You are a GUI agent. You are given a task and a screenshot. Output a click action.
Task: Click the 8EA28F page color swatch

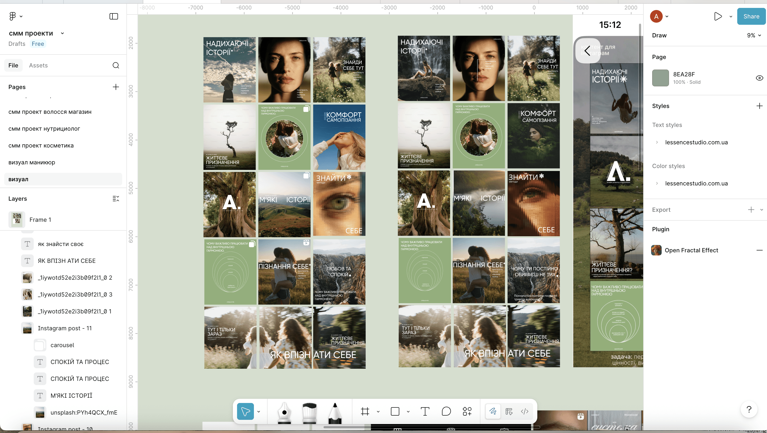[x=660, y=78]
